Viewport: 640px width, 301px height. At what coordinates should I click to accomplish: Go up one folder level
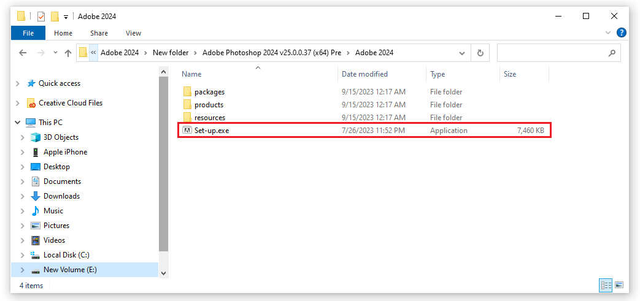(x=68, y=53)
